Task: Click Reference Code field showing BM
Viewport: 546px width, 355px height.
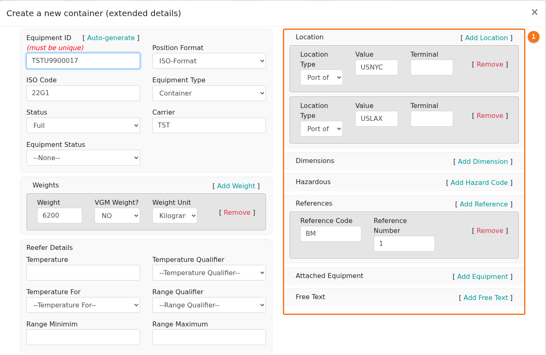Action: pyautogui.click(x=330, y=234)
